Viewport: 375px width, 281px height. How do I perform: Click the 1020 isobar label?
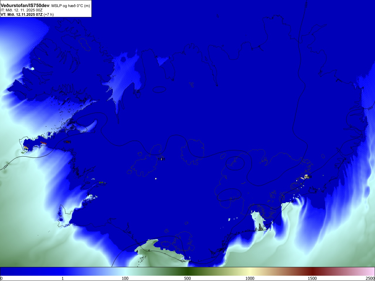click(370, 108)
